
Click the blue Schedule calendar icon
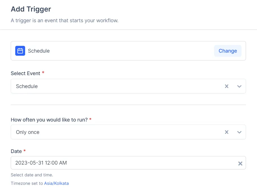tap(20, 51)
